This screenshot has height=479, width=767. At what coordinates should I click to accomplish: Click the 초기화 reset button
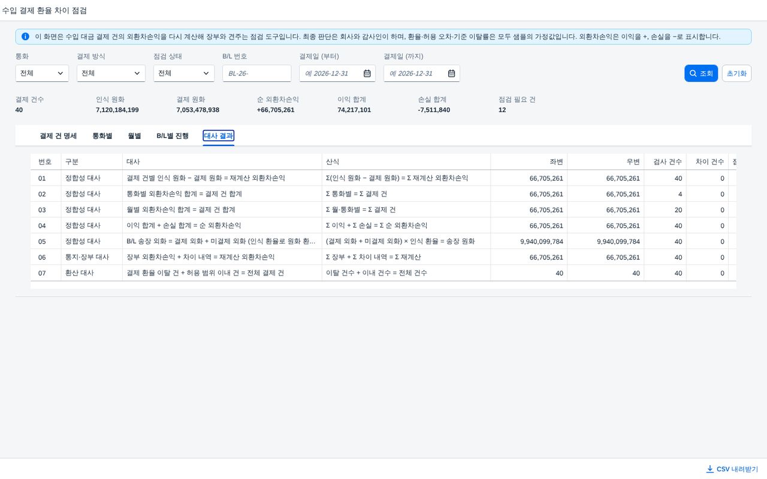pyautogui.click(x=736, y=74)
